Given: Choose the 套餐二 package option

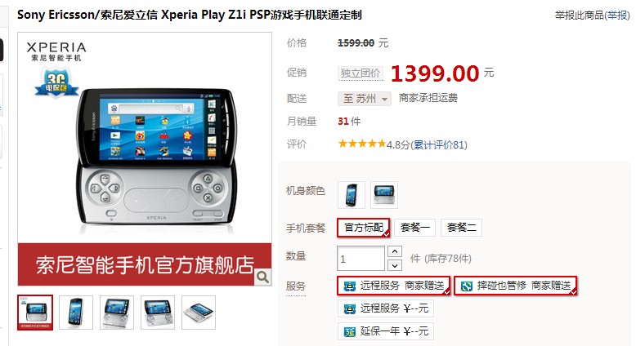Looking at the screenshot, I should pos(462,228).
